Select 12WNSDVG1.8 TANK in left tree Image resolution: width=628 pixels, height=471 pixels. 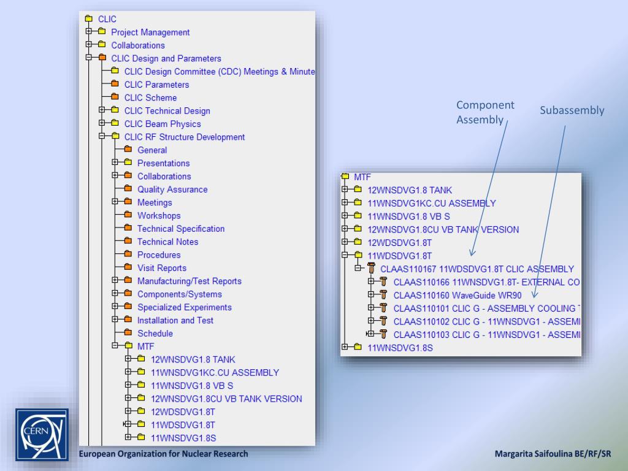click(x=193, y=359)
